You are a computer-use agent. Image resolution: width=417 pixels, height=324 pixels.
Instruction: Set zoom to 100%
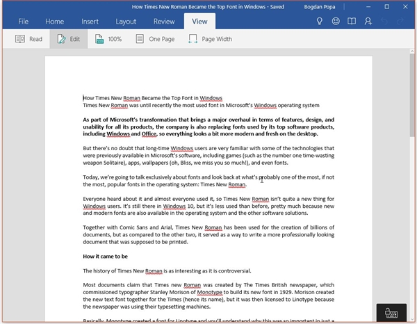coord(108,39)
